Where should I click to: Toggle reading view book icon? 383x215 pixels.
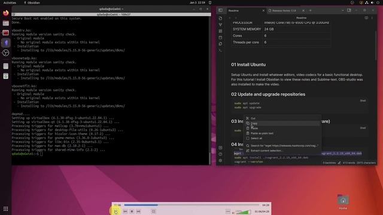click(366, 18)
